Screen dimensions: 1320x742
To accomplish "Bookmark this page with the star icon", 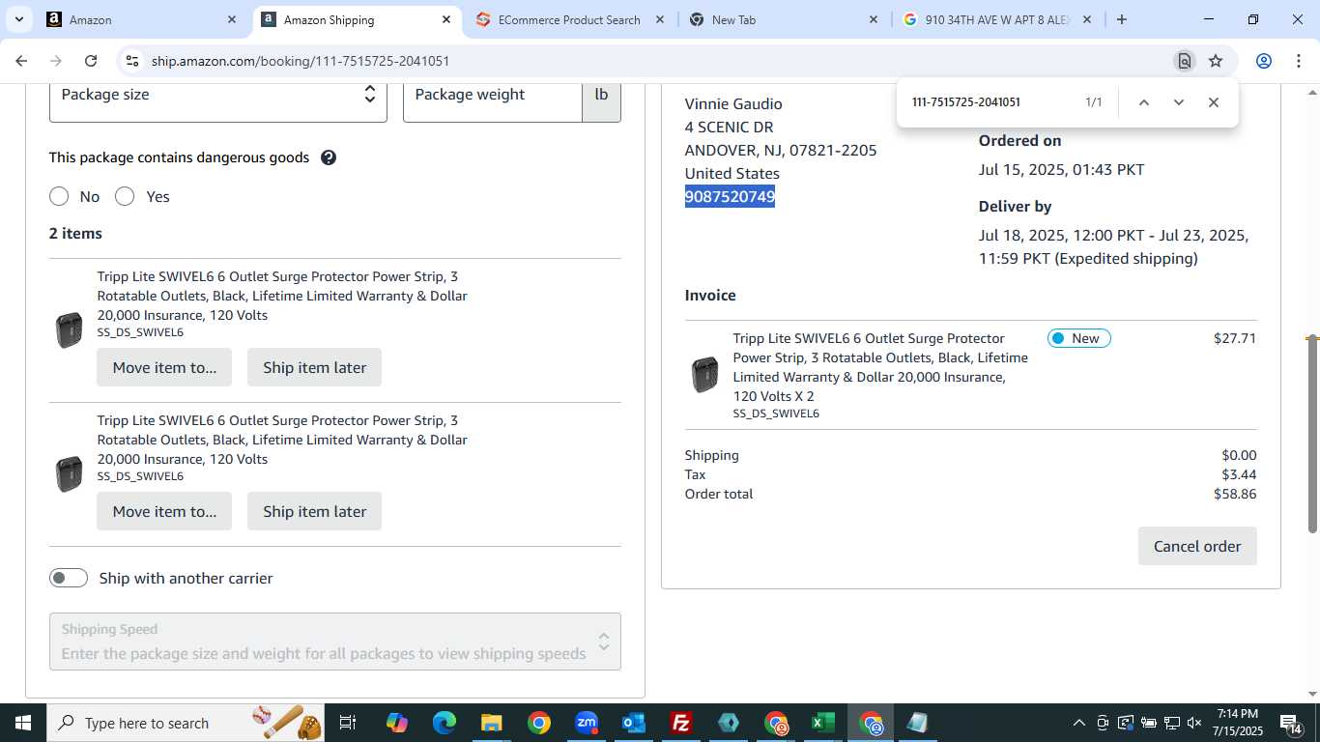I will tap(1216, 61).
